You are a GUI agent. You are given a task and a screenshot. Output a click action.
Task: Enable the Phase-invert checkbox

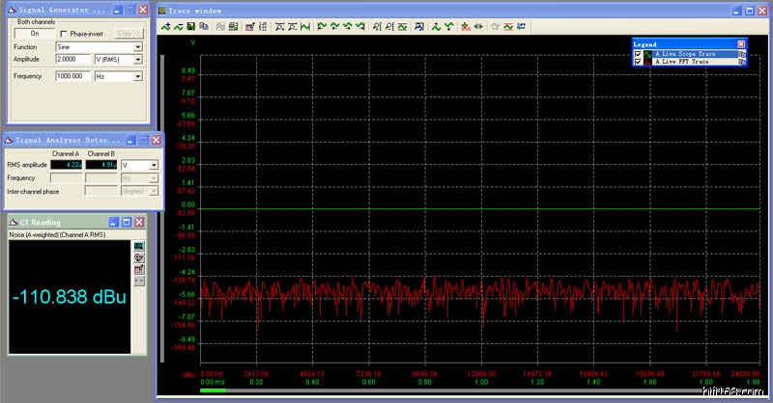(x=63, y=33)
